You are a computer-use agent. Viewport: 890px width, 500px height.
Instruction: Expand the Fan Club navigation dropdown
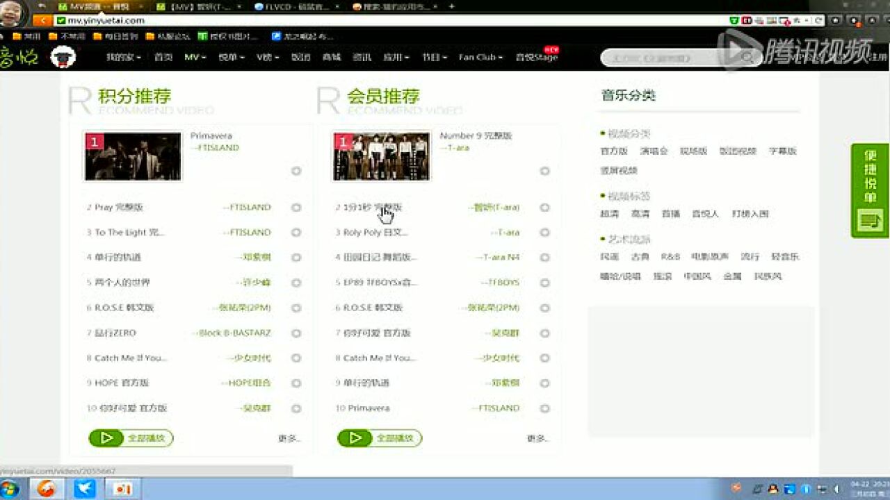point(481,58)
